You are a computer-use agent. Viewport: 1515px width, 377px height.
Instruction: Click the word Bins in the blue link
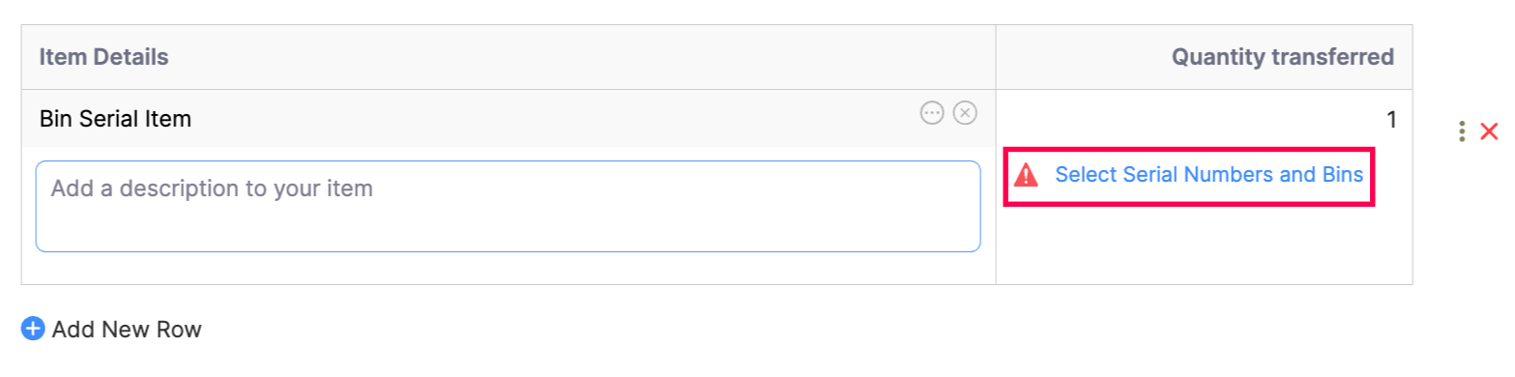(1342, 175)
